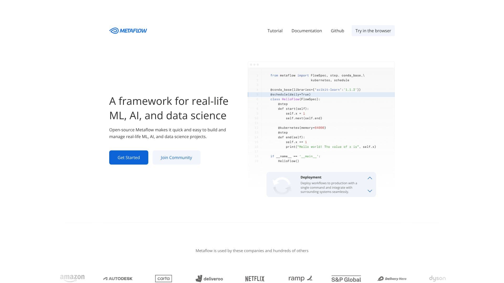Image resolution: width=504 pixels, height=283 pixels.
Task: Click the Ramp logo
Action: click(300, 278)
